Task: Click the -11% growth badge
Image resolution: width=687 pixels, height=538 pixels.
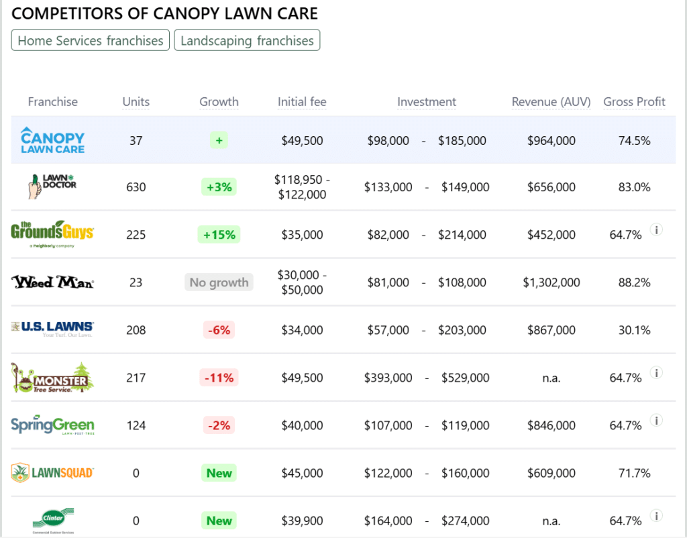Action: point(219,378)
